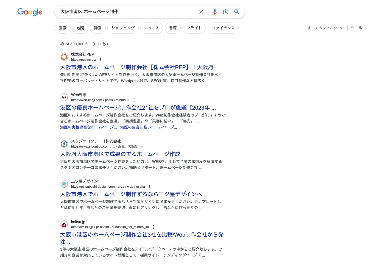374x266 pixels.
Task: Open the Web幹事 favicon
Action: point(64,97)
